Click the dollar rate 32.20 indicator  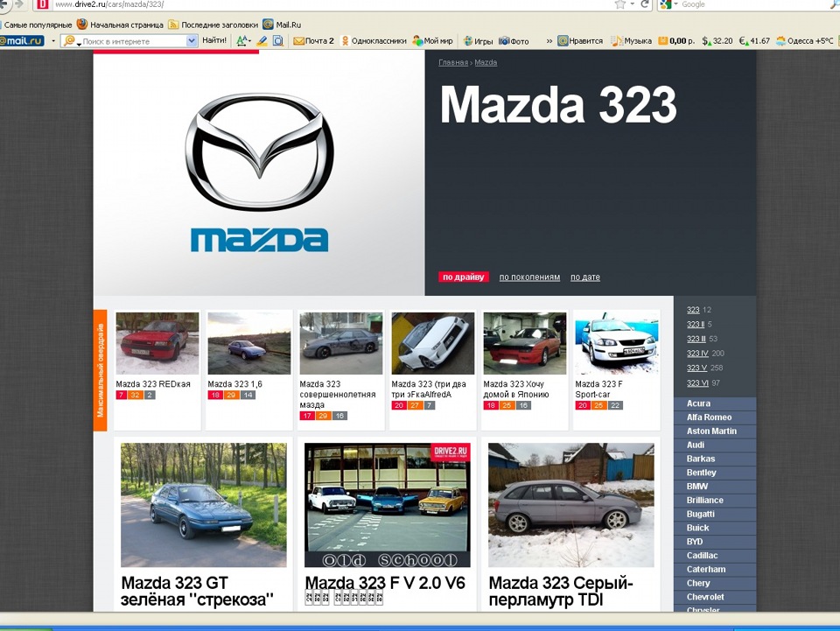point(717,41)
